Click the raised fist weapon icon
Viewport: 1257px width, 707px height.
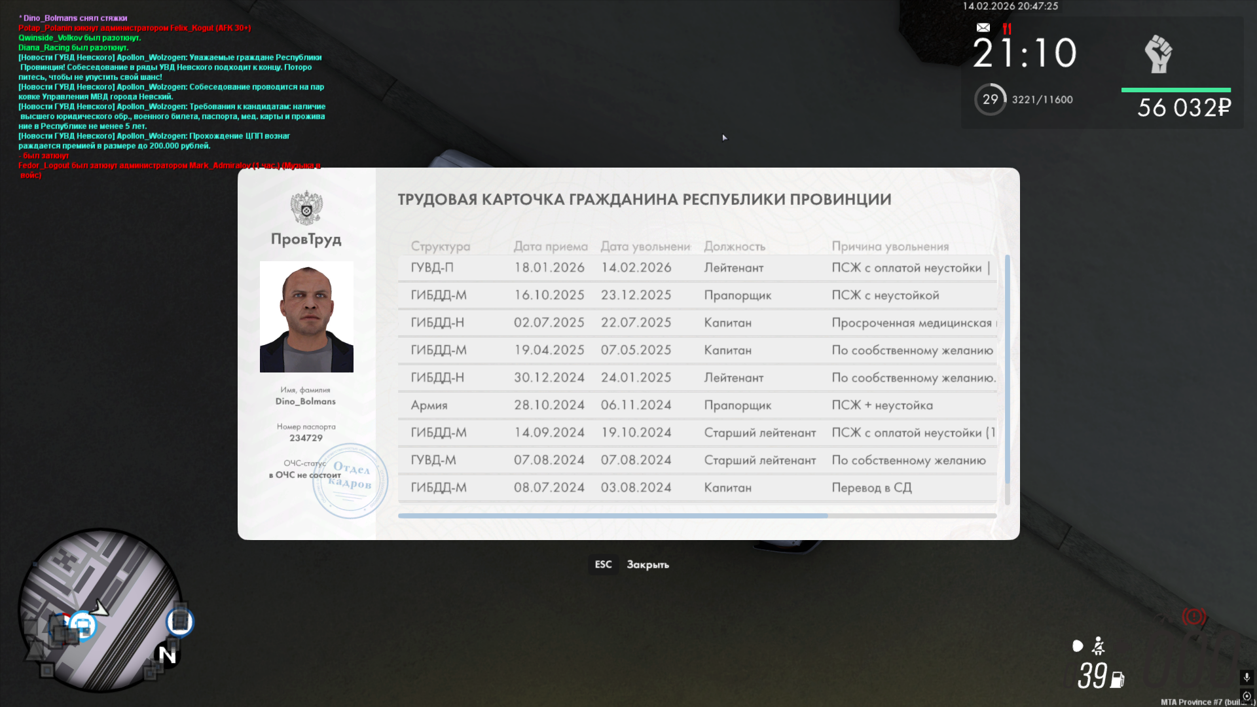coord(1158,54)
